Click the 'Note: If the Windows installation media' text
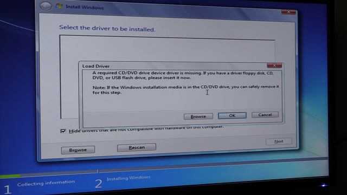The width and height of the screenshot is (347, 195). [185, 89]
